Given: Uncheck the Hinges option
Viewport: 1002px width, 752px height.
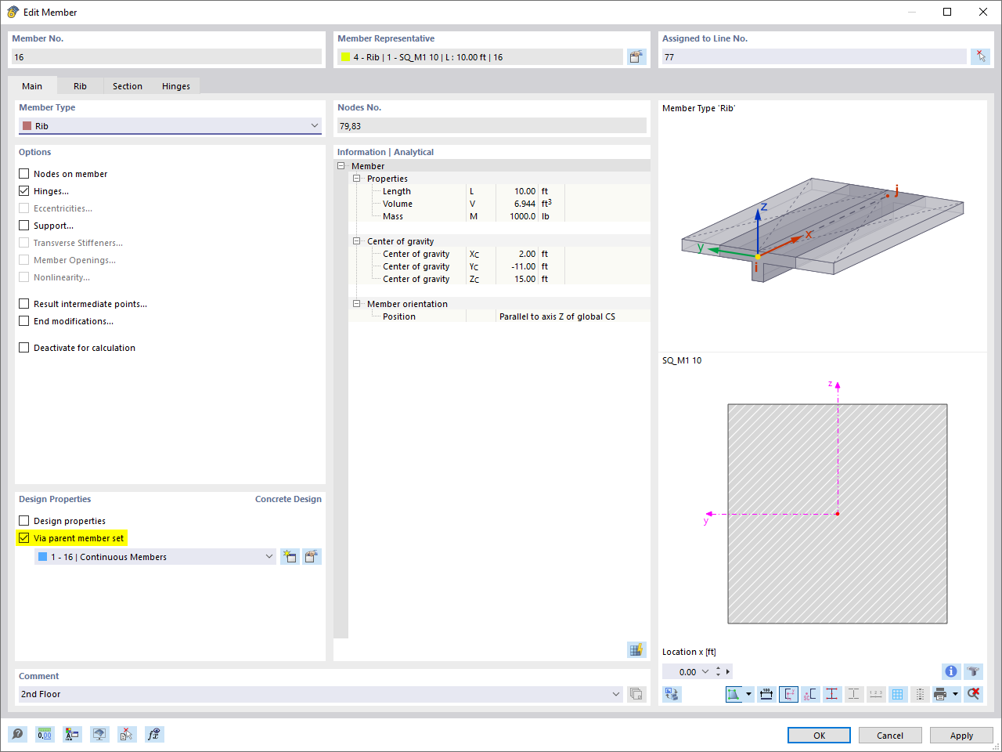Looking at the screenshot, I should tap(24, 191).
